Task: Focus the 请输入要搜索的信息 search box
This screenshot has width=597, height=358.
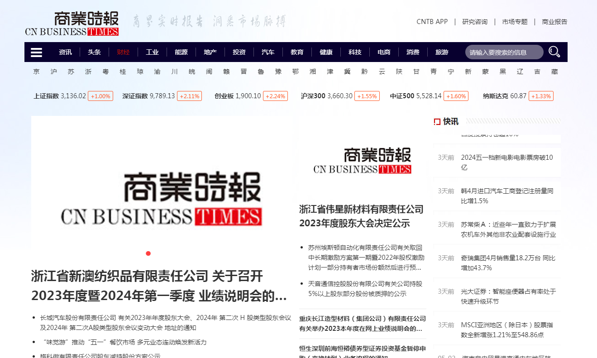Action: pos(504,52)
